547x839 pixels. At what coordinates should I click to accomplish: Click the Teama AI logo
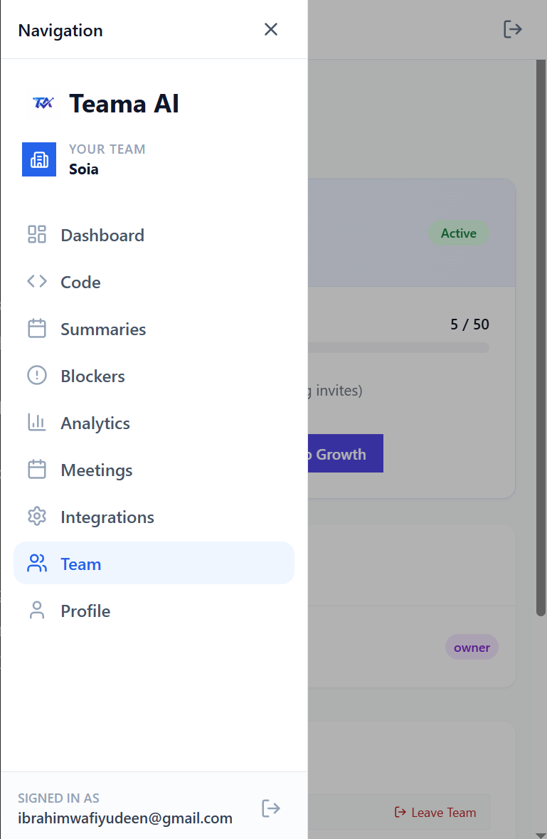click(x=43, y=102)
